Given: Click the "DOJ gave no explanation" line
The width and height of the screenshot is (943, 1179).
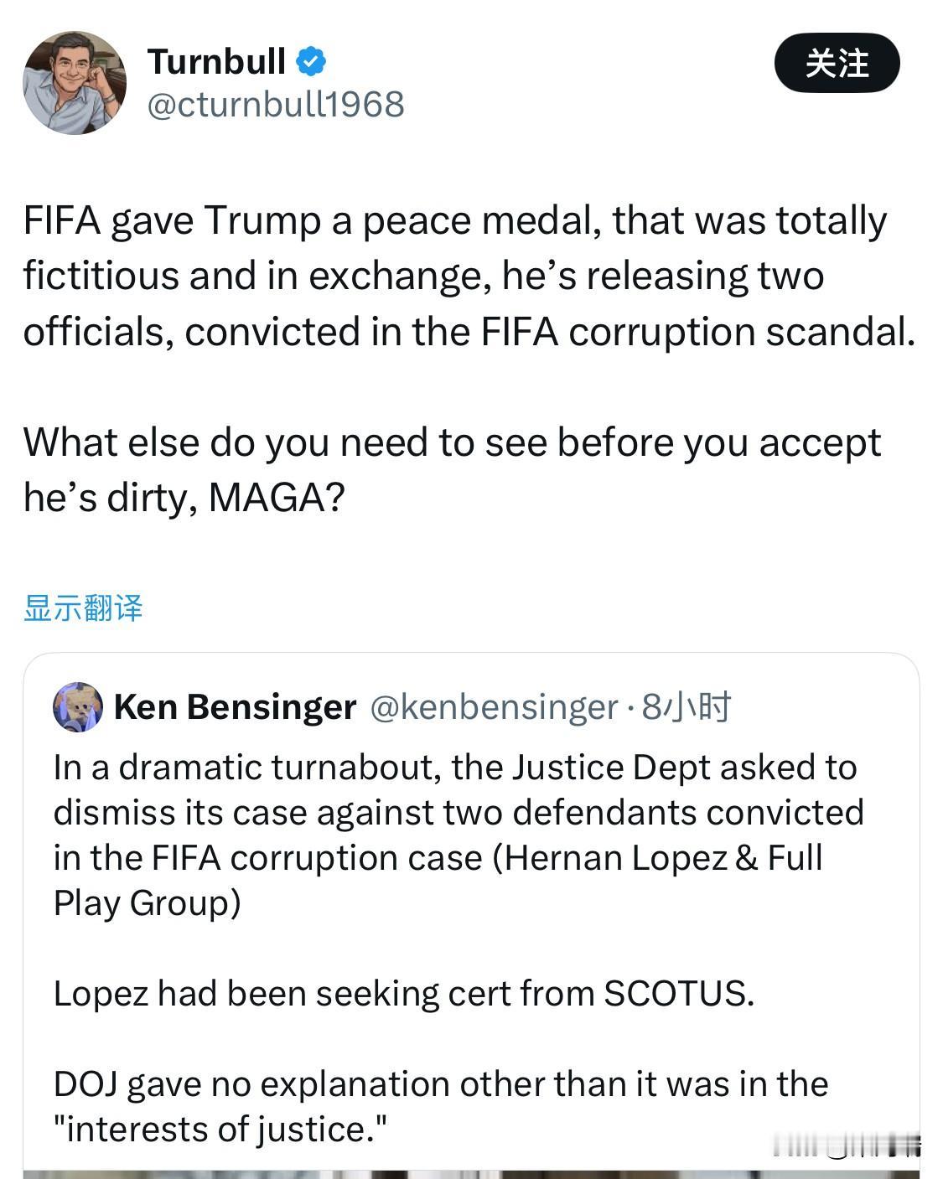Looking at the screenshot, I should click(441, 1083).
